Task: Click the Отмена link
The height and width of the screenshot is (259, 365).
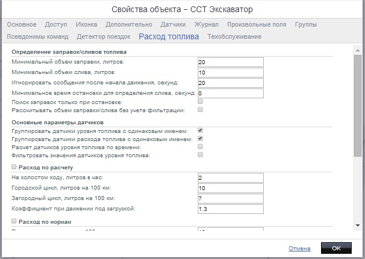Action: point(300,249)
